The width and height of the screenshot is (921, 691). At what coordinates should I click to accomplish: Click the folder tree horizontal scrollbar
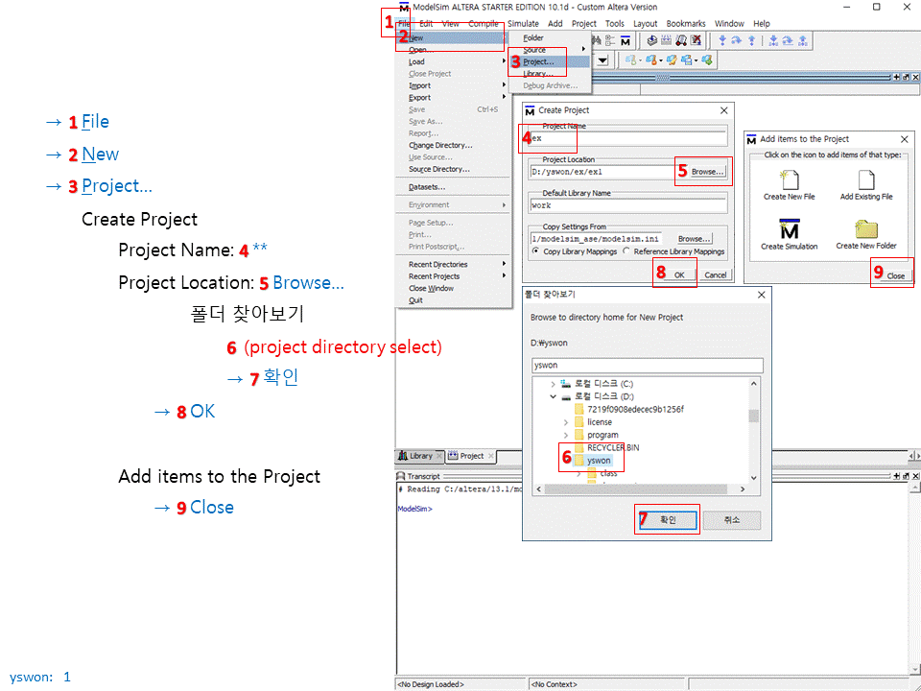click(640, 488)
